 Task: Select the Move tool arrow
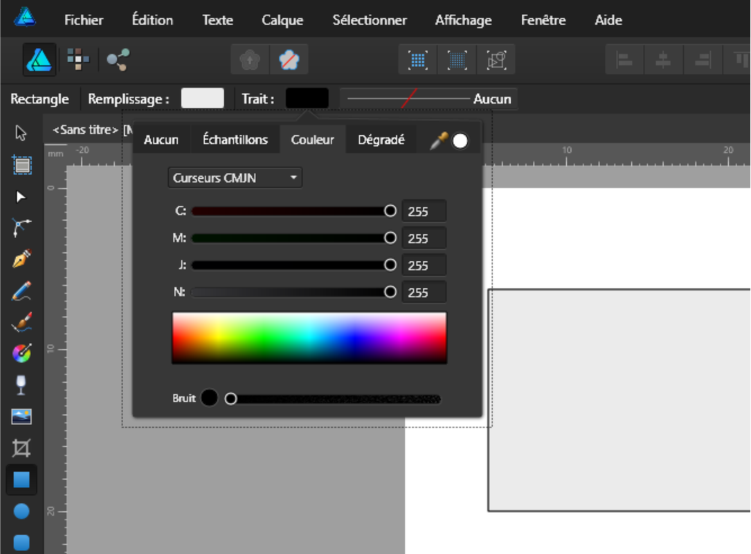tap(21, 133)
